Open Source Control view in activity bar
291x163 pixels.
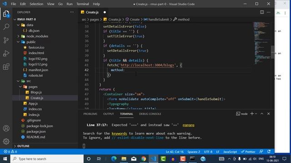pos(6,40)
